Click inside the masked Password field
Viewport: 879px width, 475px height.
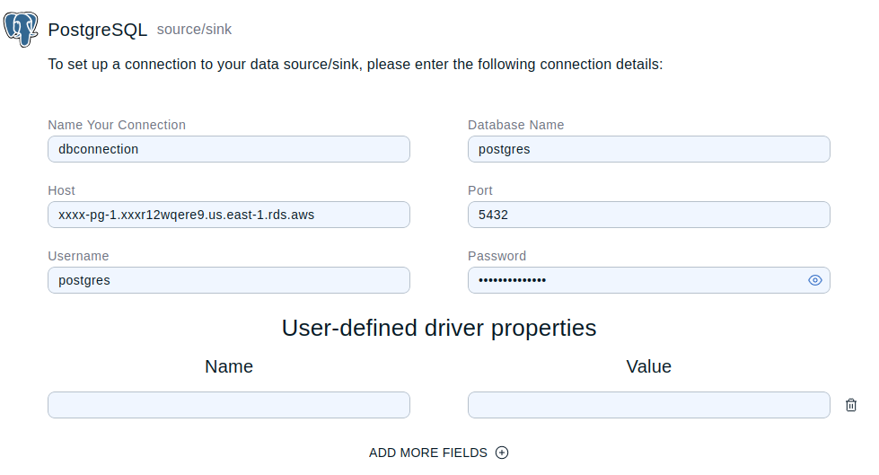point(636,280)
